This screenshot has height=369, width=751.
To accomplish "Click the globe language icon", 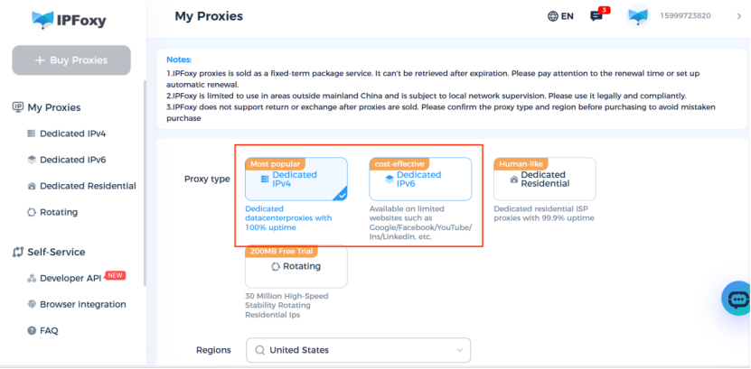I will pos(553,16).
